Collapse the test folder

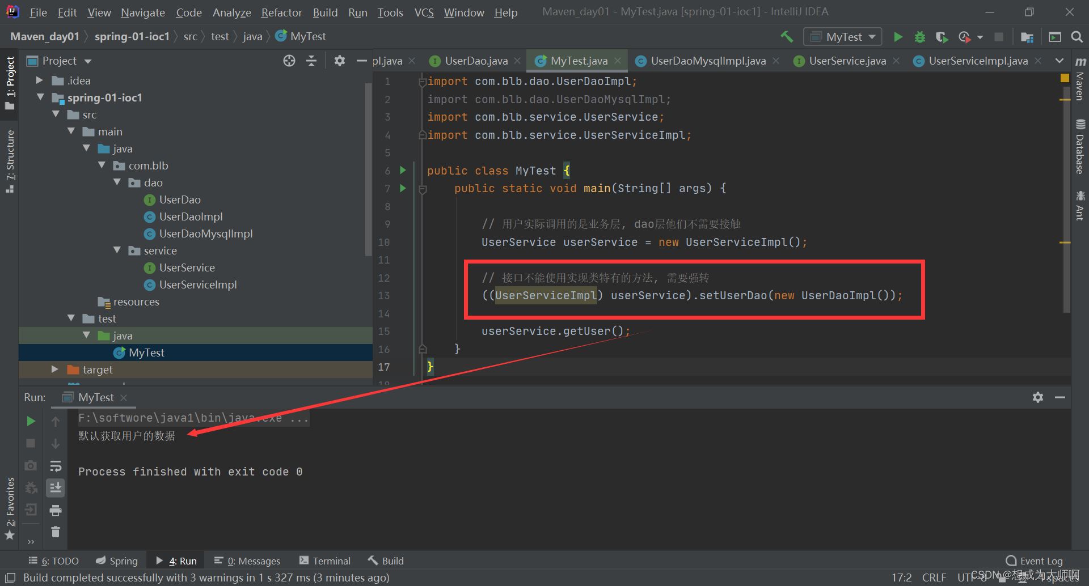71,319
